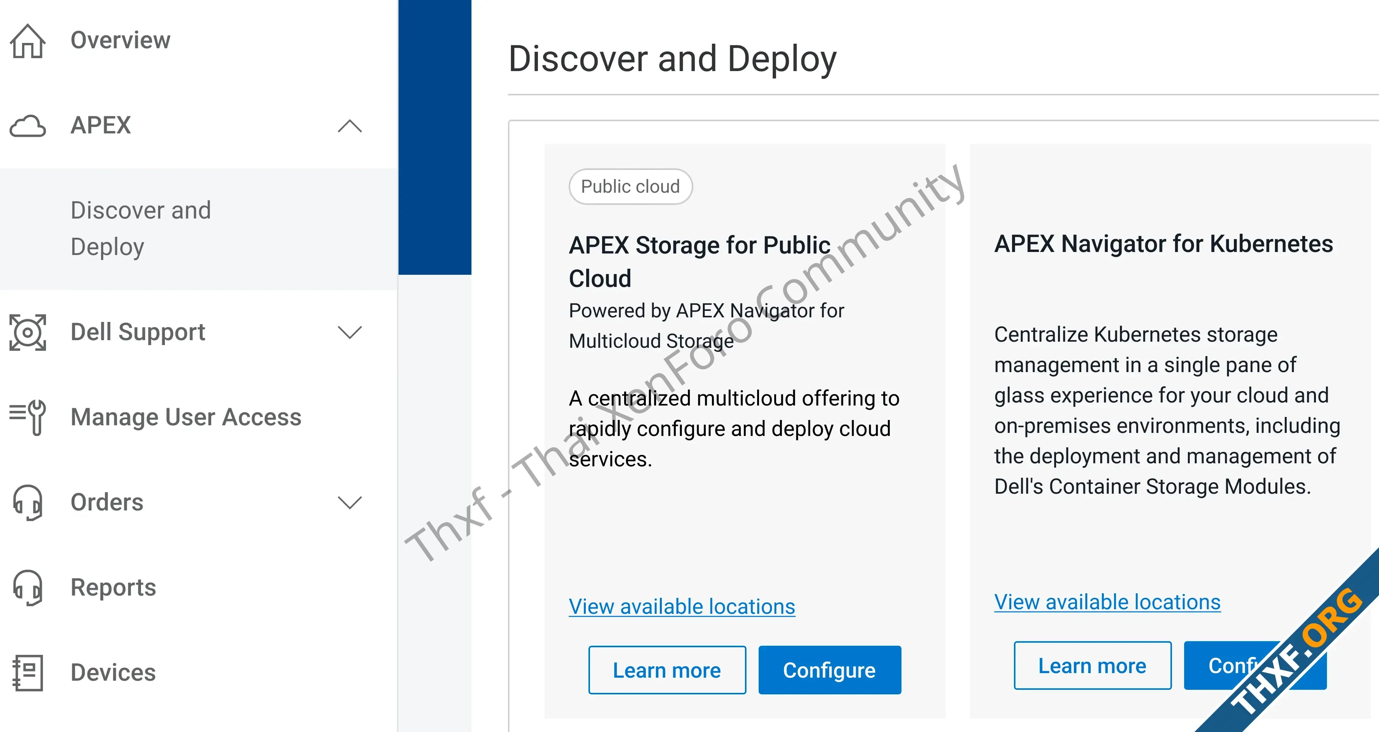Screen dimensions: 1379x732
Task: View available locations for APEX Storage
Action: (682, 607)
